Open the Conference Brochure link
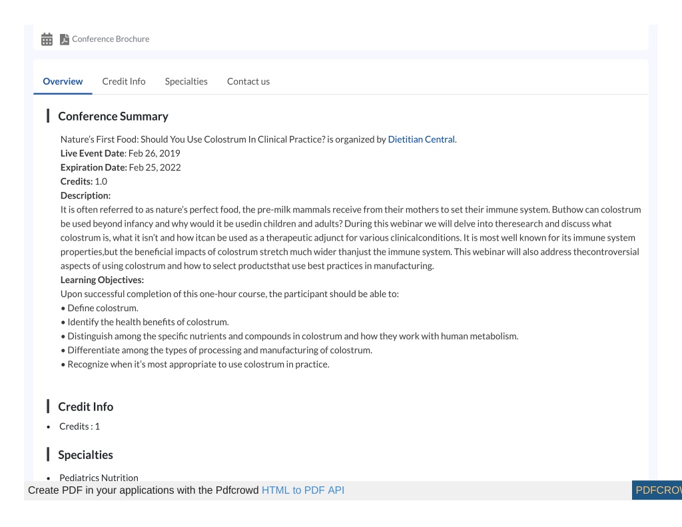 click(111, 39)
